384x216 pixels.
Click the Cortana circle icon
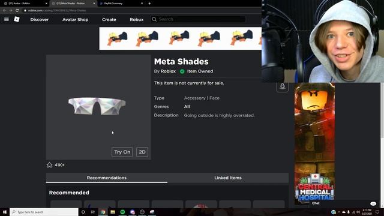click(x=83, y=212)
